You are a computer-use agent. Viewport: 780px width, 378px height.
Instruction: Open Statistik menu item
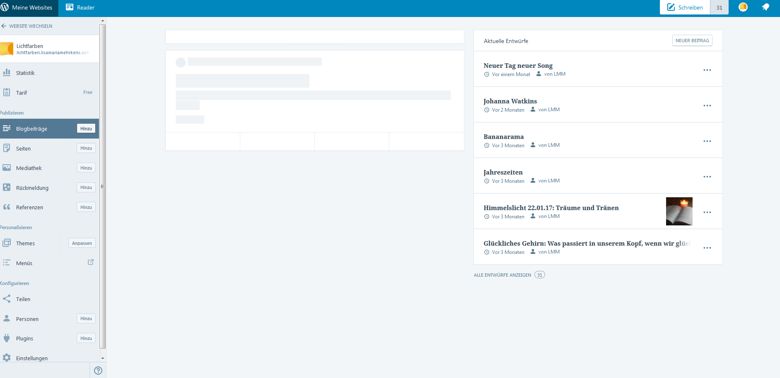(49, 73)
